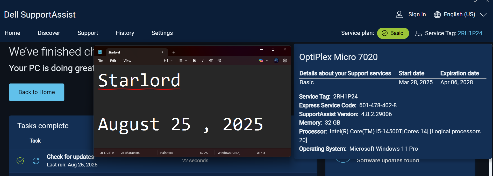Click the 500% zoom level in status bar
The height and width of the screenshot is (176, 493).
(x=204, y=153)
